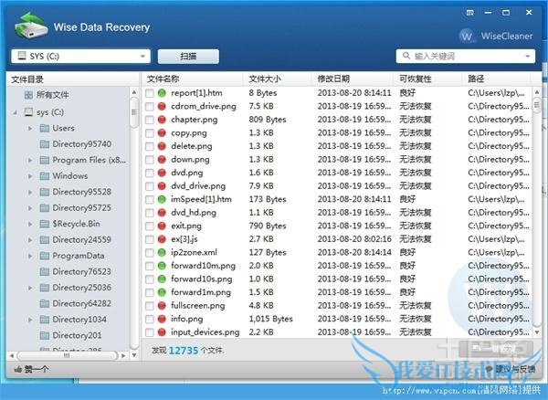Screen dimensions: 548x400
Task: Click the Directory95740 folder icon
Action: pyautogui.click(x=45, y=144)
